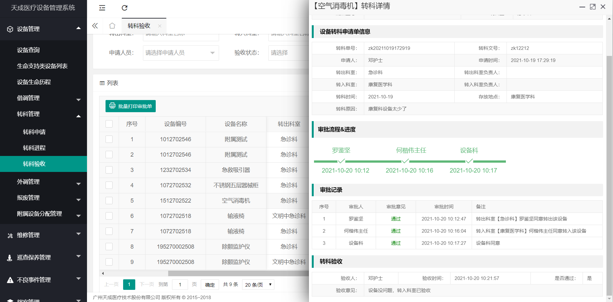Screen dimensions: 613x302
Task: Click the table scroll-left arrow
Action: [103, 273]
